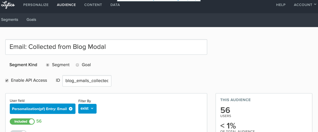Toggle the green Included switch
The width and height of the screenshot is (318, 132).
tap(22, 122)
